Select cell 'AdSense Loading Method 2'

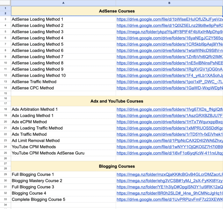pos(63,25)
